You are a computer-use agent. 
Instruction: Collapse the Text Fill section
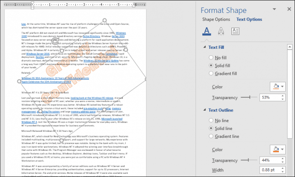(x=205, y=47)
